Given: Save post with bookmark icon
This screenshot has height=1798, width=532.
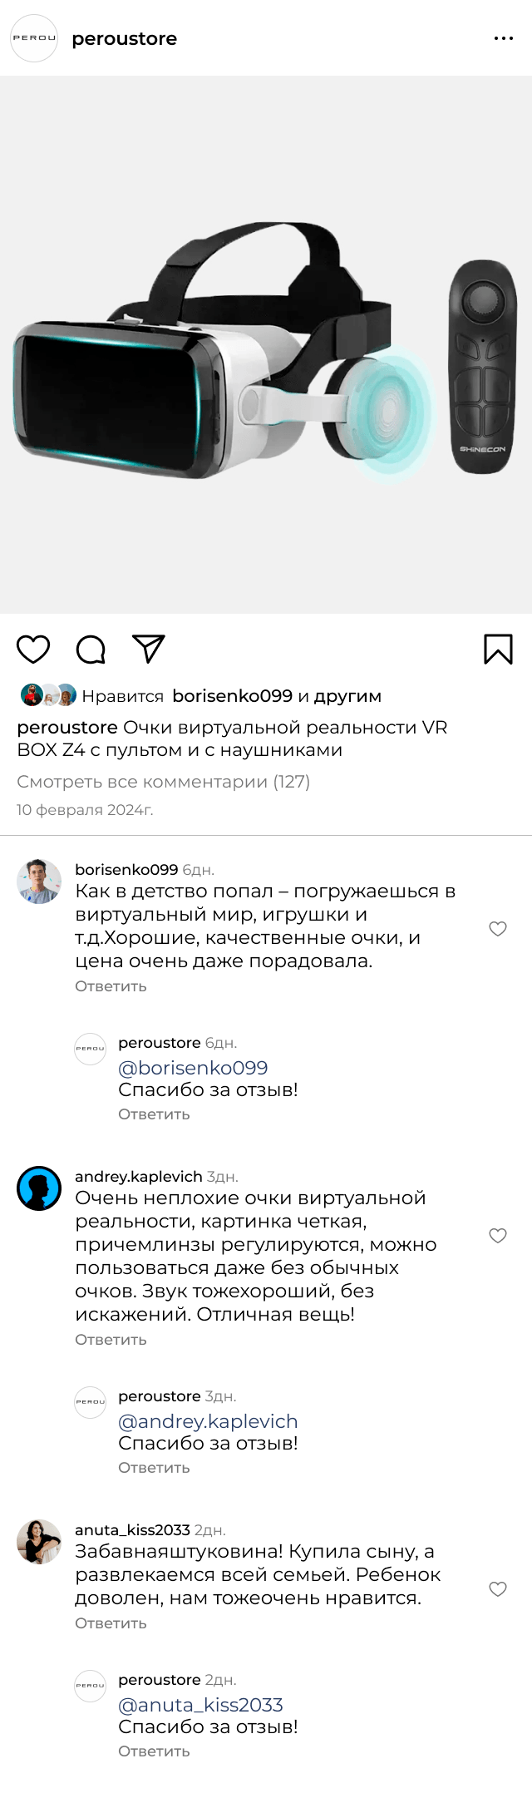Looking at the screenshot, I should point(498,649).
